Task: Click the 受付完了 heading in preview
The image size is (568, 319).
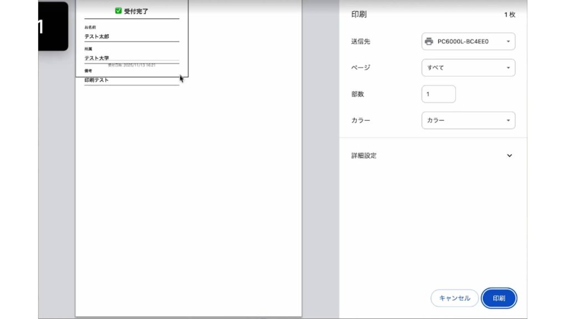Action: [136, 11]
